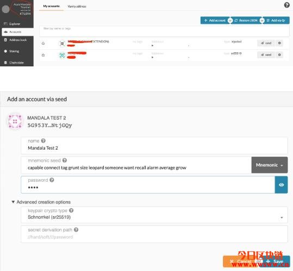
Task: Open the keypair crypto type Schnorrkel dropdown
Action: click(154, 215)
